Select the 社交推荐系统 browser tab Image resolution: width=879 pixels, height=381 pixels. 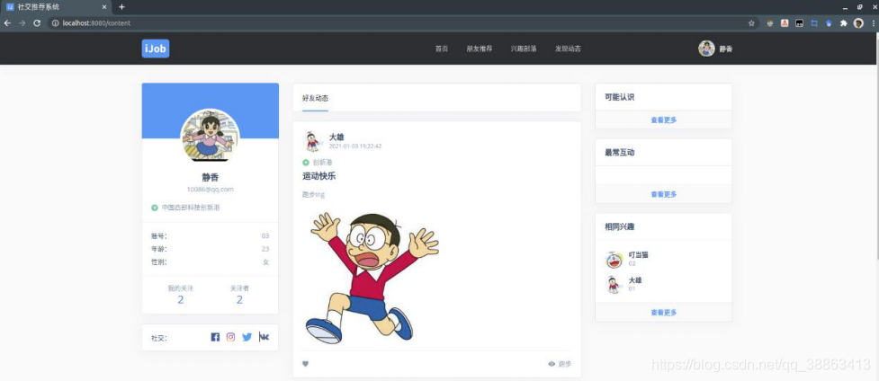[56, 6]
